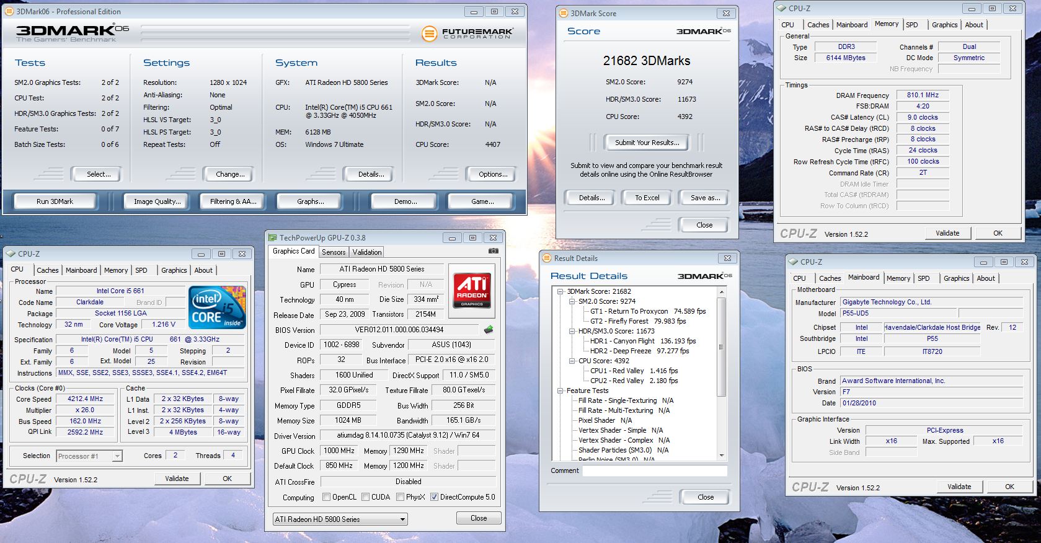Enable the PhysX checkbox in GPU-Z

[400, 497]
